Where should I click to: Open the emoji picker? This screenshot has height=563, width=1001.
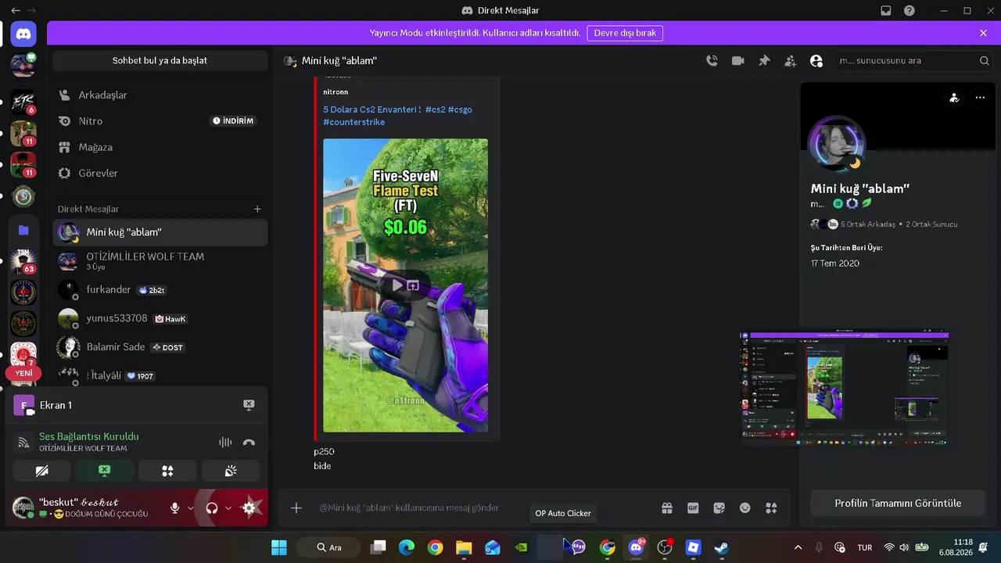coord(745,508)
